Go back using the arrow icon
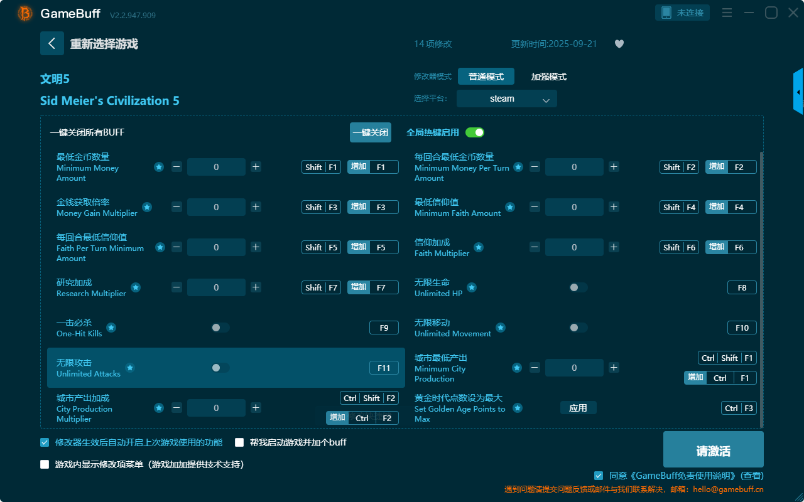 52,43
